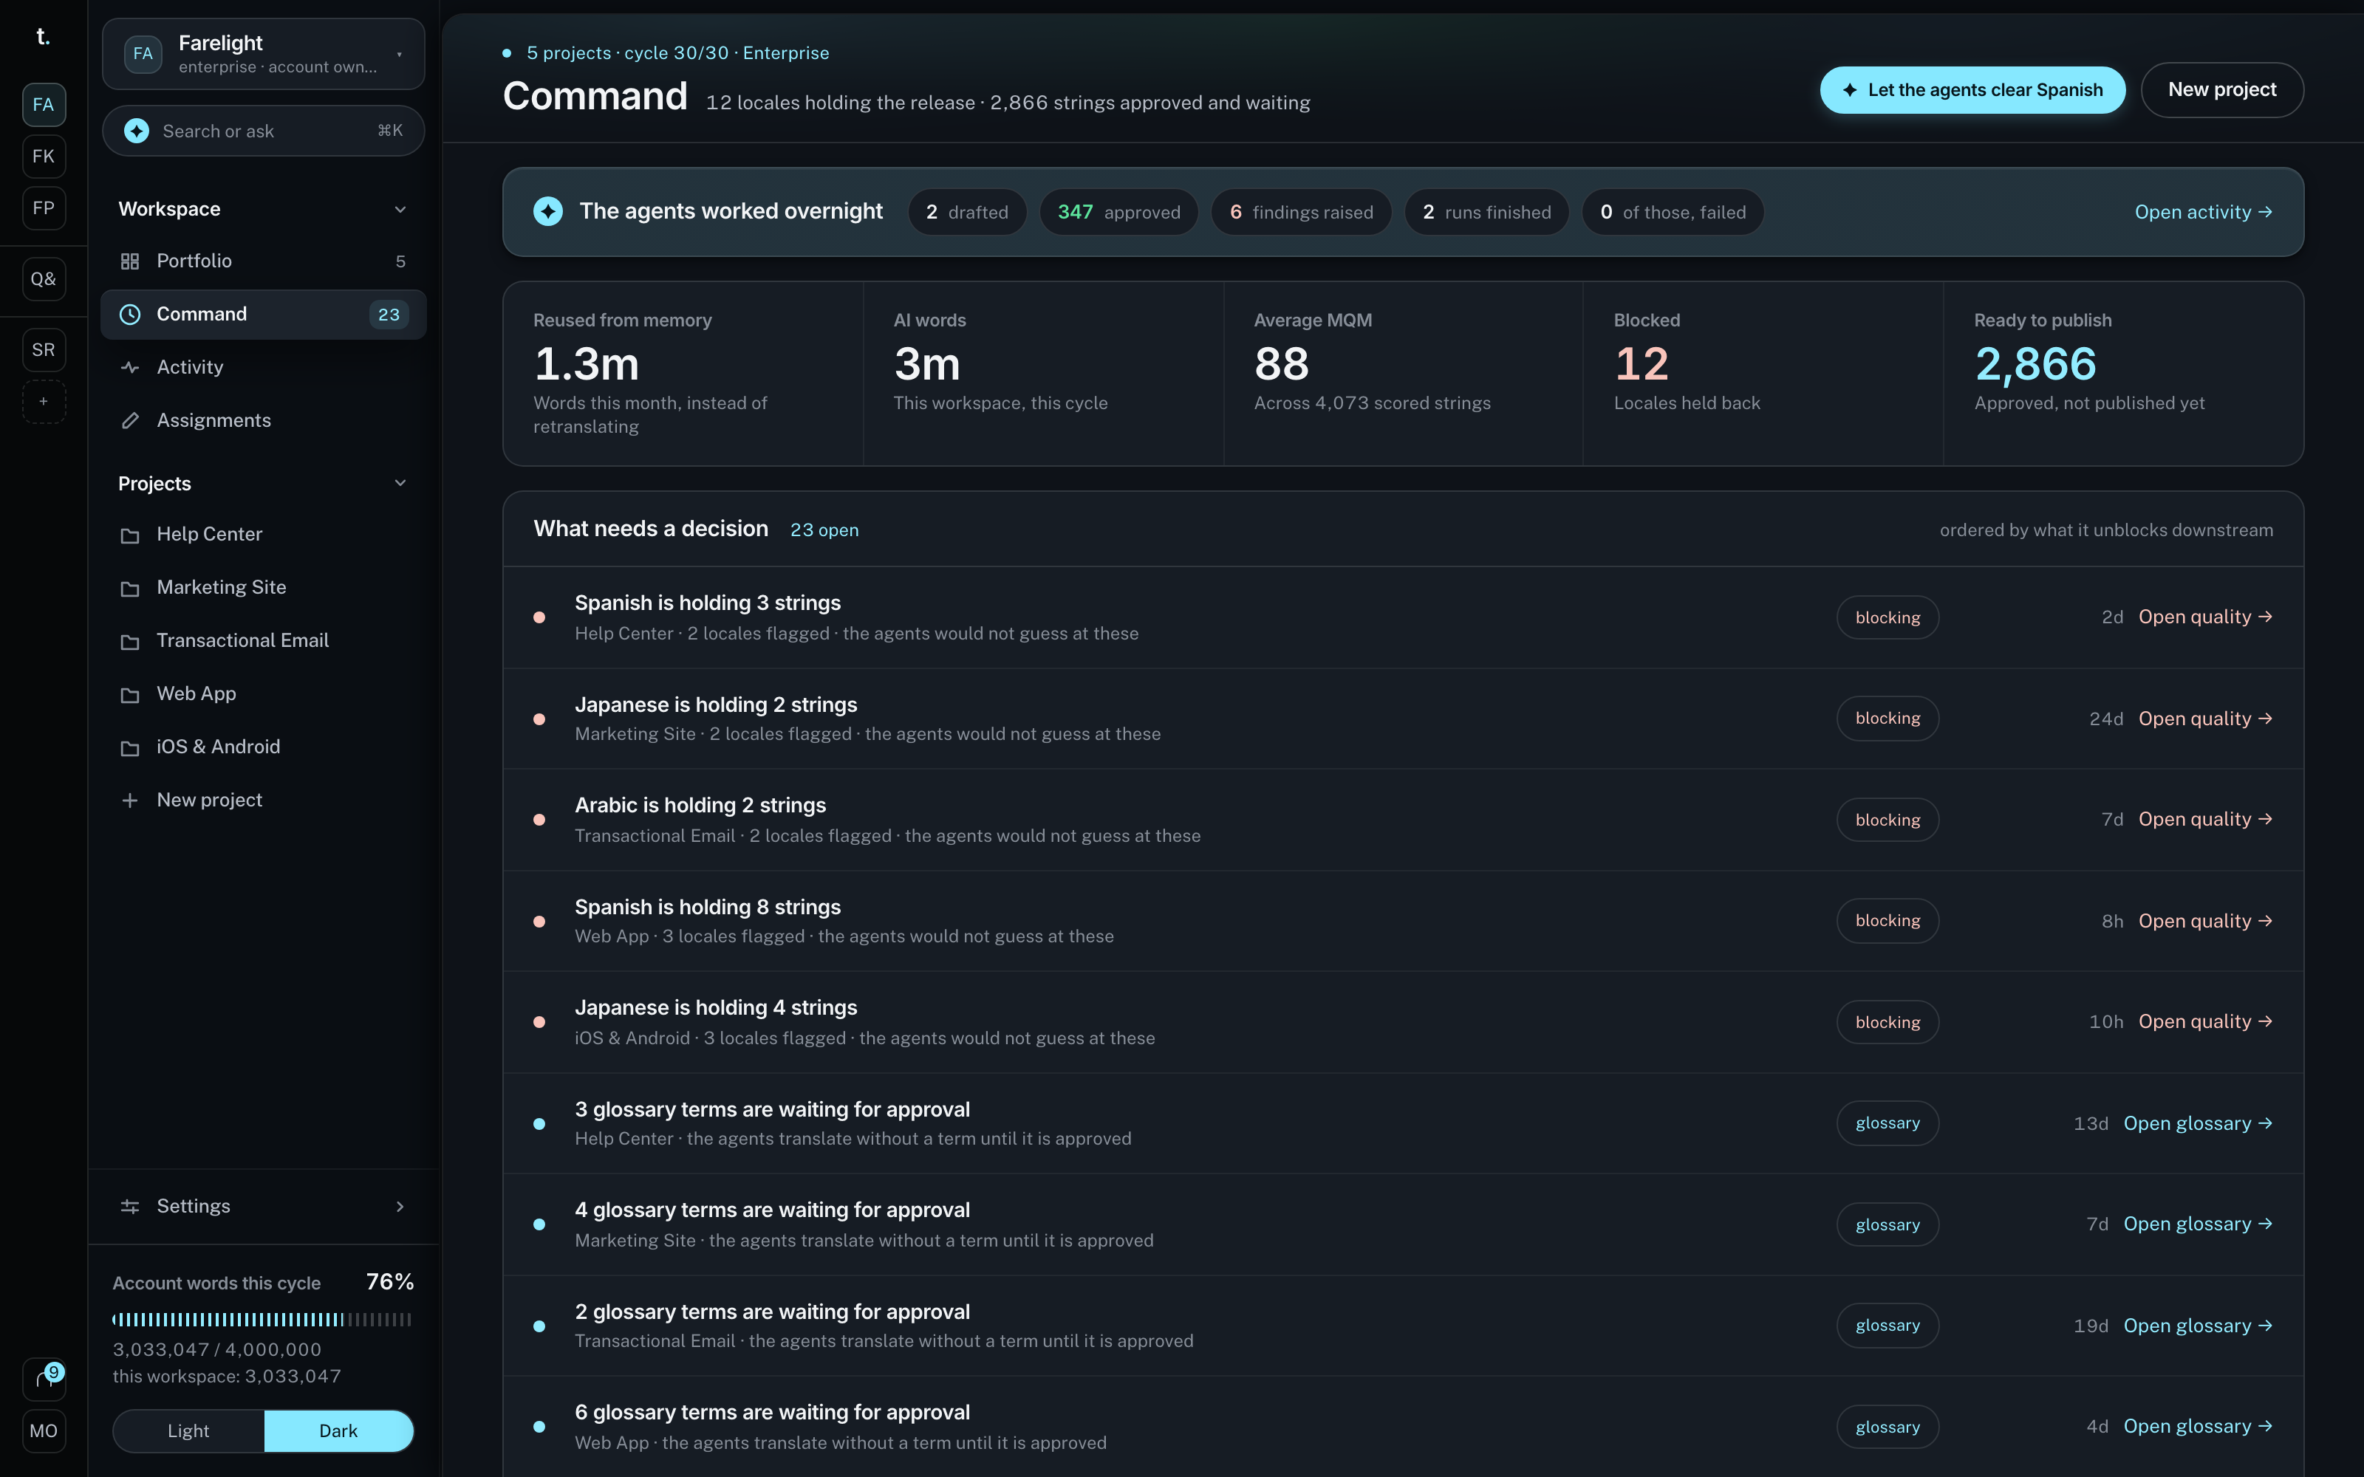The width and height of the screenshot is (2364, 1477).
Task: Select 2 glossary terms are waiting row
Action: point(1403,1326)
